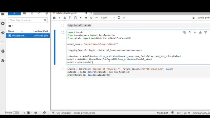Interrupt the kernel with stop button
The height and width of the screenshot is (118, 210).
86,18
